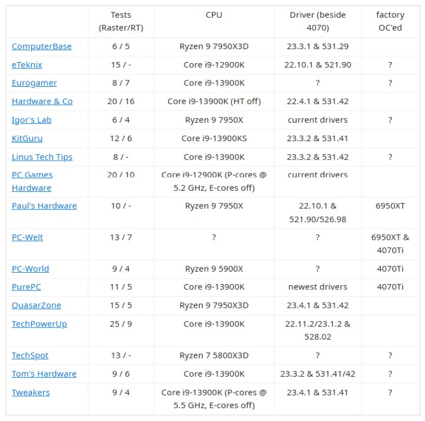Open the QuasarZone link
This screenshot has height=421, width=425.
[36, 305]
